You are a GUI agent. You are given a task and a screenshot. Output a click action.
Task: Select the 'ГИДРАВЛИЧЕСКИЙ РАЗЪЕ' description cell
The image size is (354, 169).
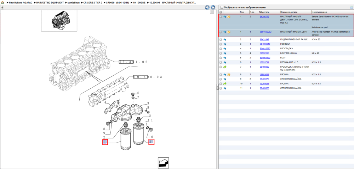294,39
